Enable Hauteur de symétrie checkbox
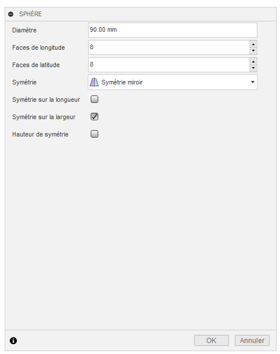Viewport: 280px width, 354px height. pyautogui.click(x=94, y=134)
